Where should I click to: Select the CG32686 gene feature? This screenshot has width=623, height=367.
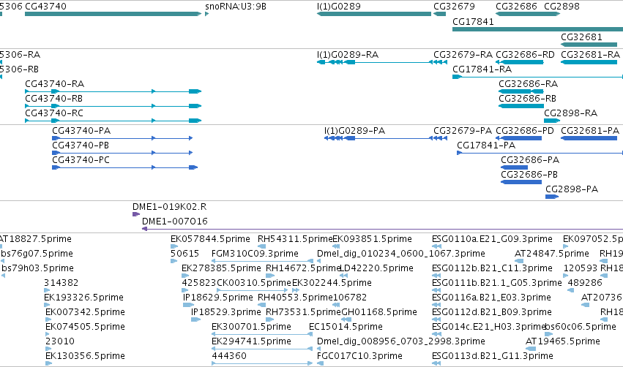click(x=520, y=14)
